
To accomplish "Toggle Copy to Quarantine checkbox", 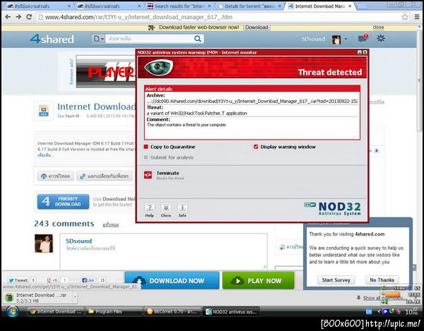I will point(146,147).
